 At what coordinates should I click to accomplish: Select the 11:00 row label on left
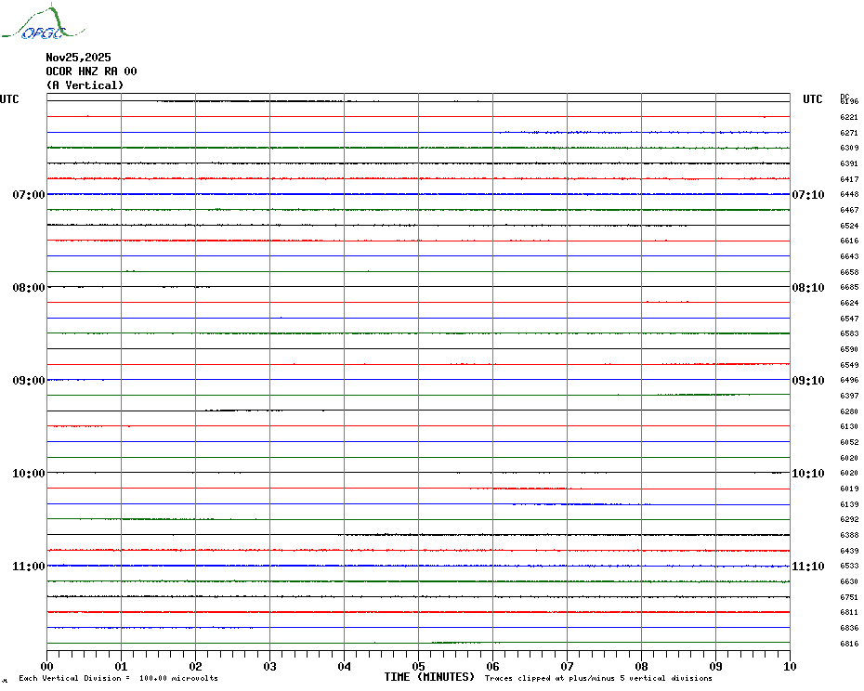point(28,567)
